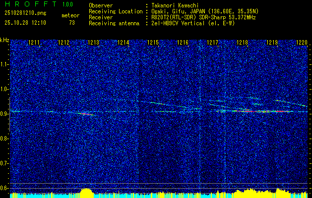
Task: Click time marker 1216
Action: 183,43
